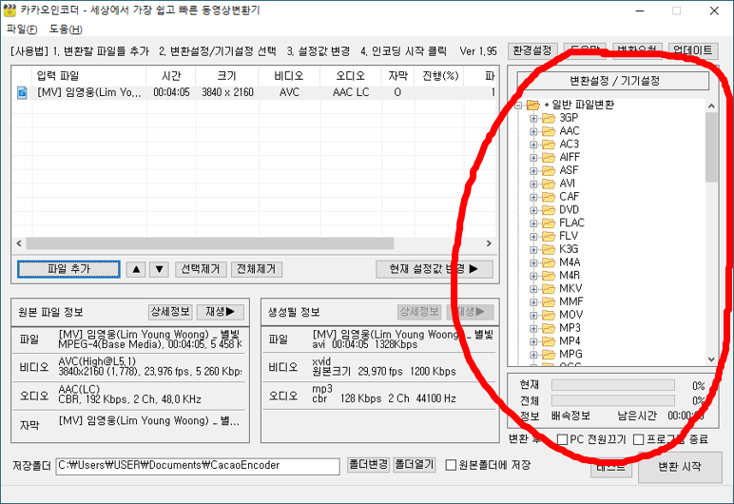
Task: Open the 도움(H) menu
Action: tap(66, 29)
